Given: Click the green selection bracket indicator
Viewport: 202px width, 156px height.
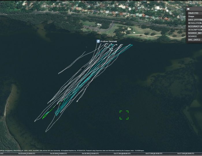Looking at the screenshot, I should pyautogui.click(x=124, y=115).
